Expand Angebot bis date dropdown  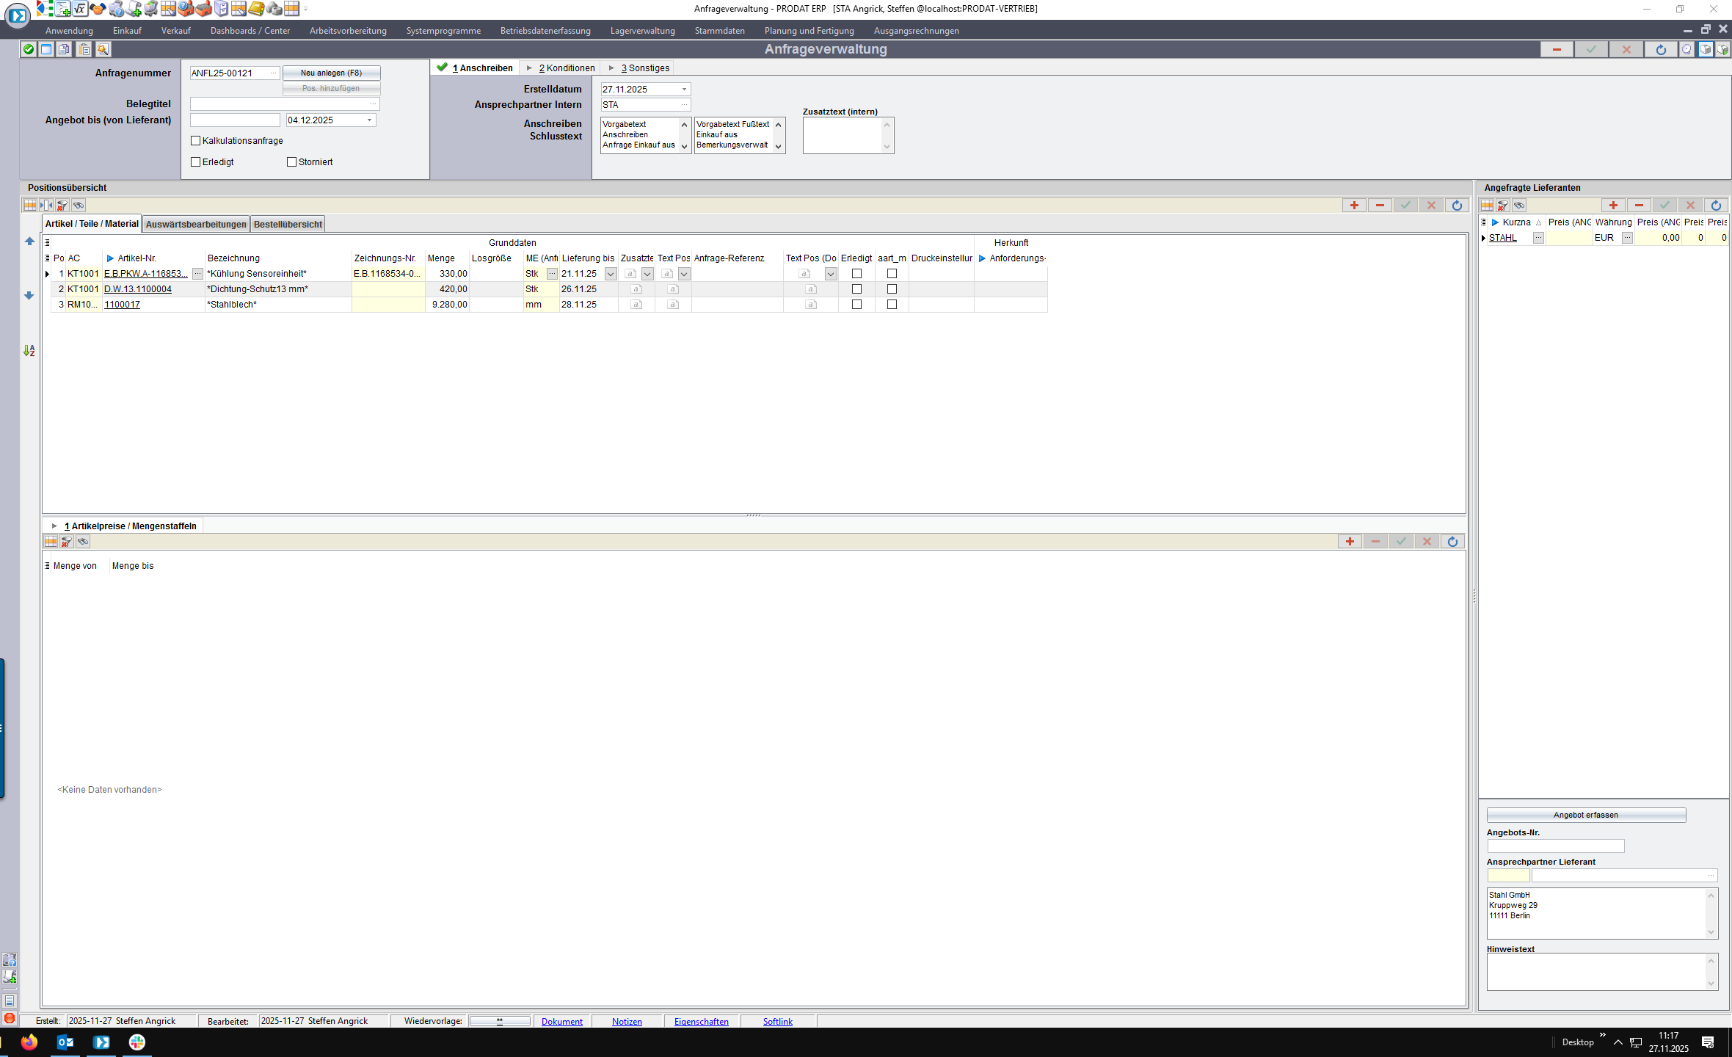click(x=369, y=120)
